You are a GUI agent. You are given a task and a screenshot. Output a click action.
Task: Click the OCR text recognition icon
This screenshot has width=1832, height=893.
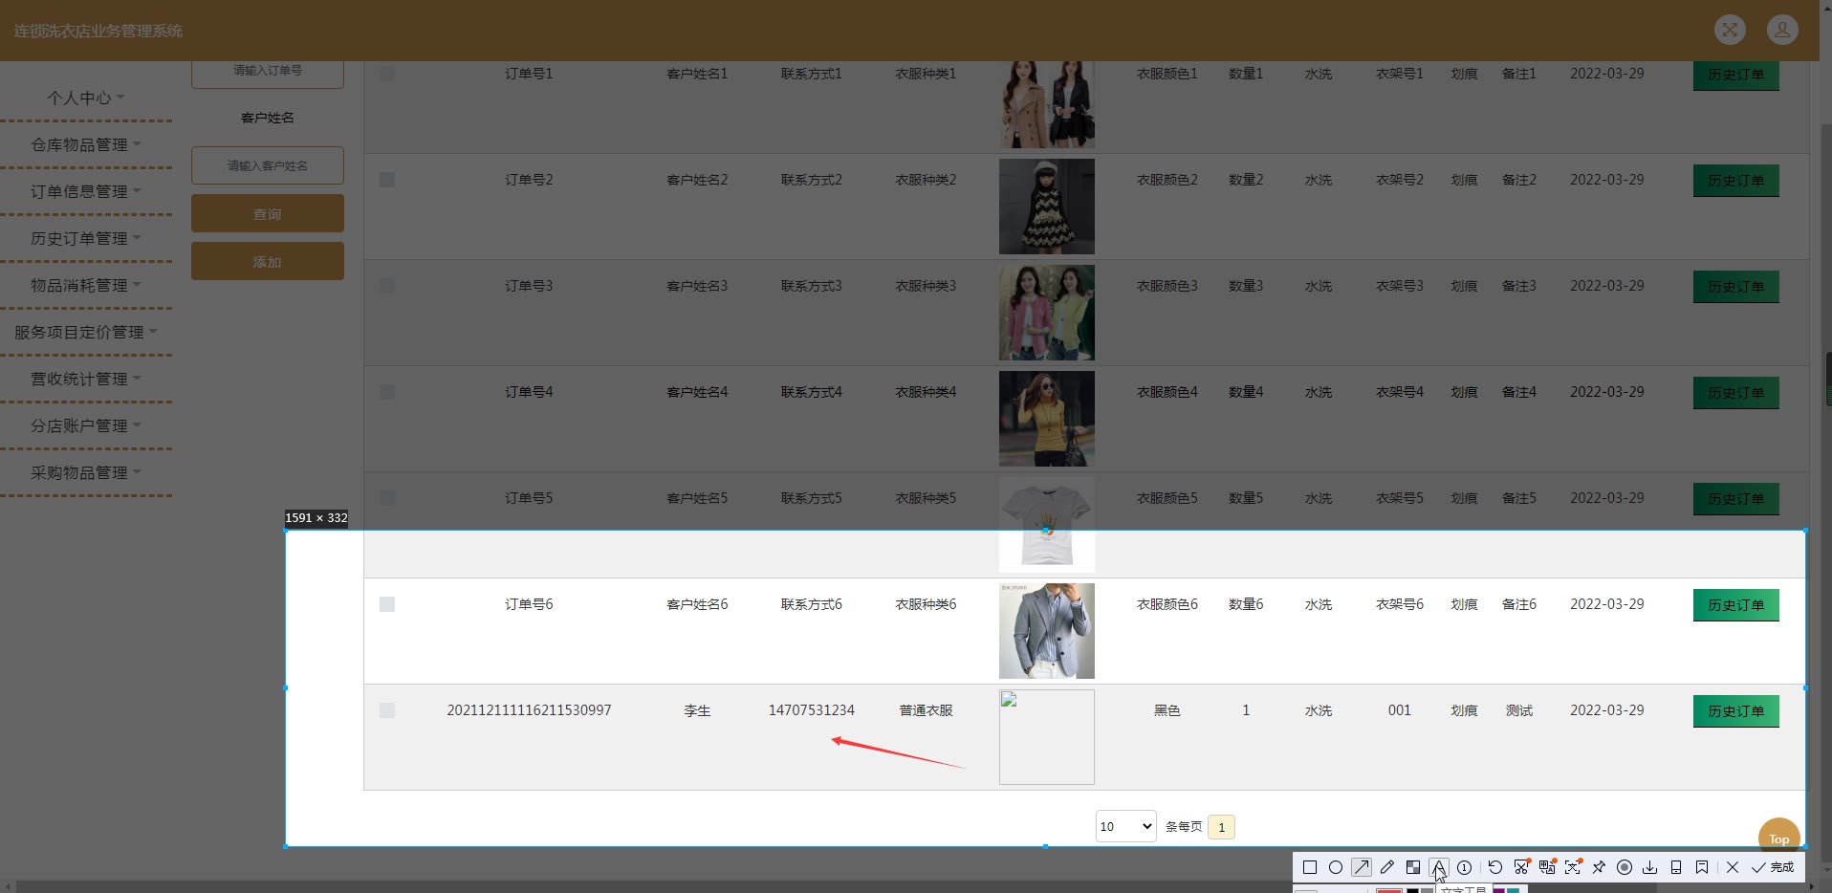1573,867
